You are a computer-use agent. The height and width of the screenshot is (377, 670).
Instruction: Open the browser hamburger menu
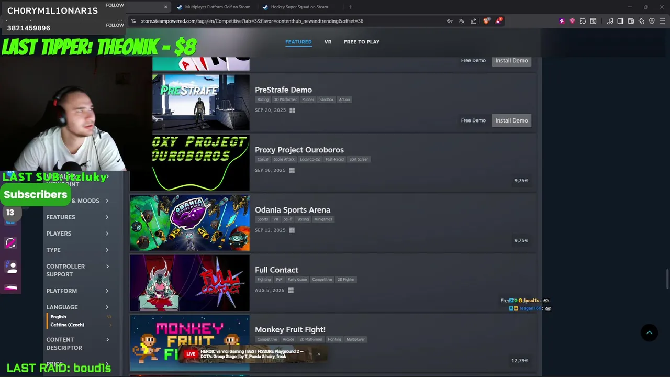point(662,21)
